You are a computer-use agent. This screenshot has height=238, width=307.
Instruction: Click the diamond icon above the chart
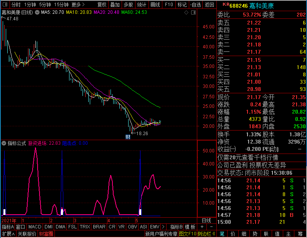(x=187, y=13)
